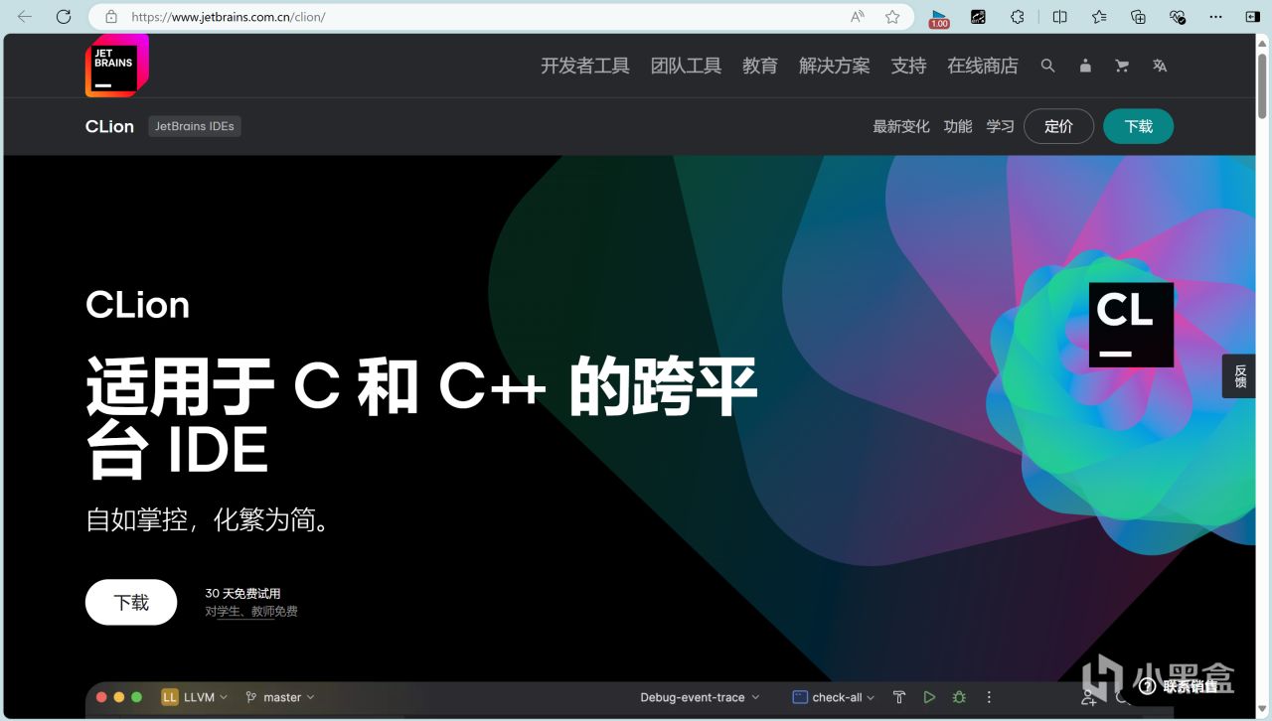Click the 30 天免费试用 text
Screen dimensions: 1272x721
coord(242,593)
